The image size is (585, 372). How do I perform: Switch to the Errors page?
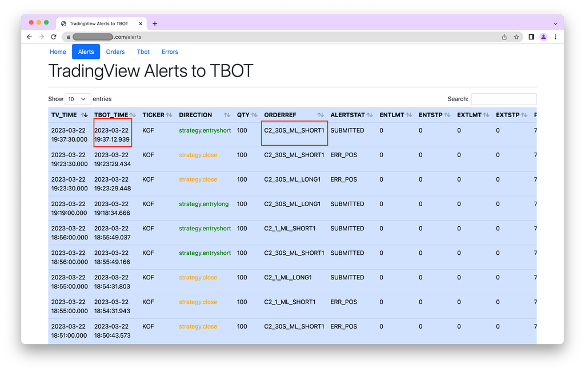tap(170, 52)
